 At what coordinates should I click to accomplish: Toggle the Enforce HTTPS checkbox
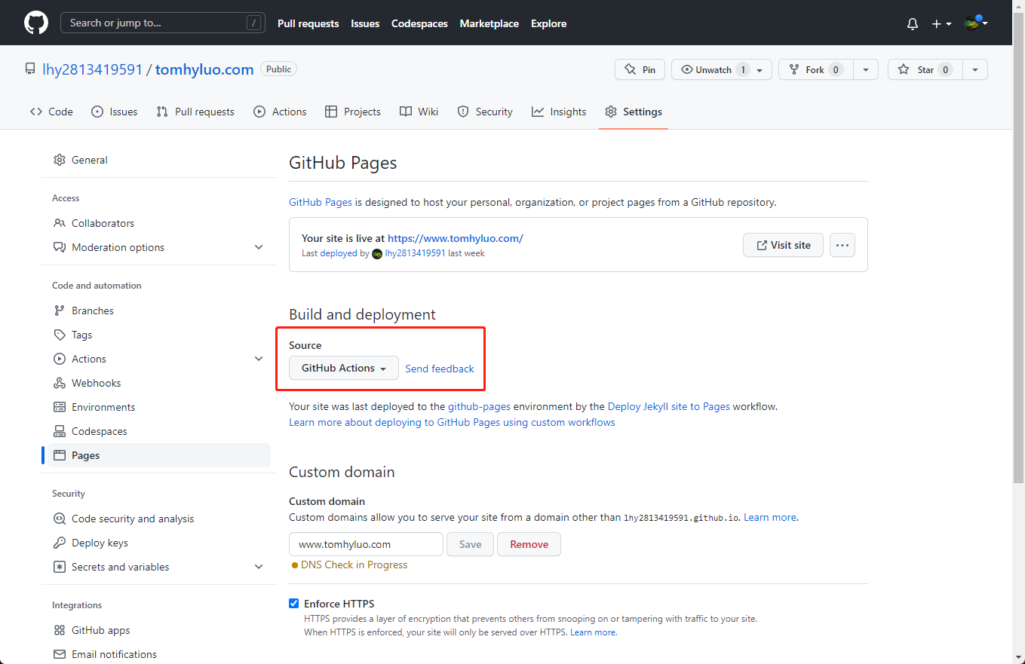tap(294, 604)
